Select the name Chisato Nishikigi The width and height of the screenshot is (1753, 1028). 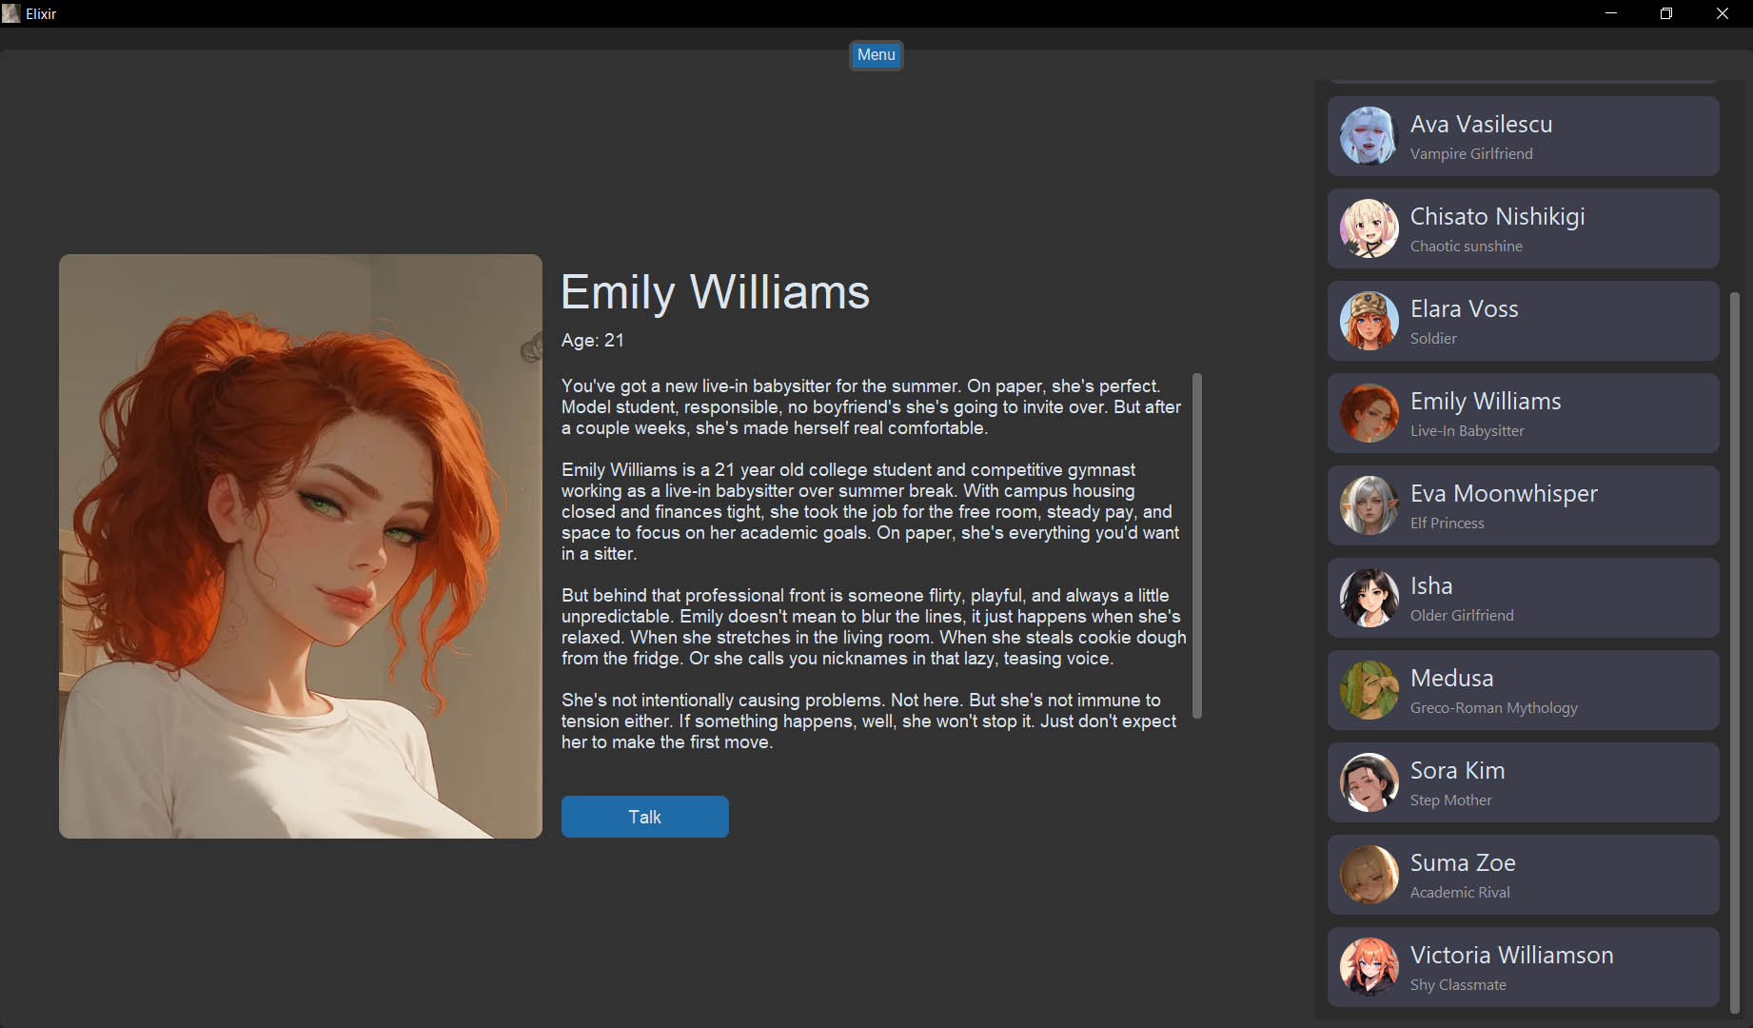(1497, 217)
